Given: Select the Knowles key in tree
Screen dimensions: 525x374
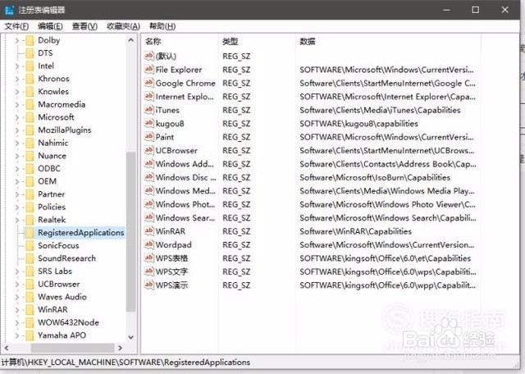Looking at the screenshot, I should 53,91.
